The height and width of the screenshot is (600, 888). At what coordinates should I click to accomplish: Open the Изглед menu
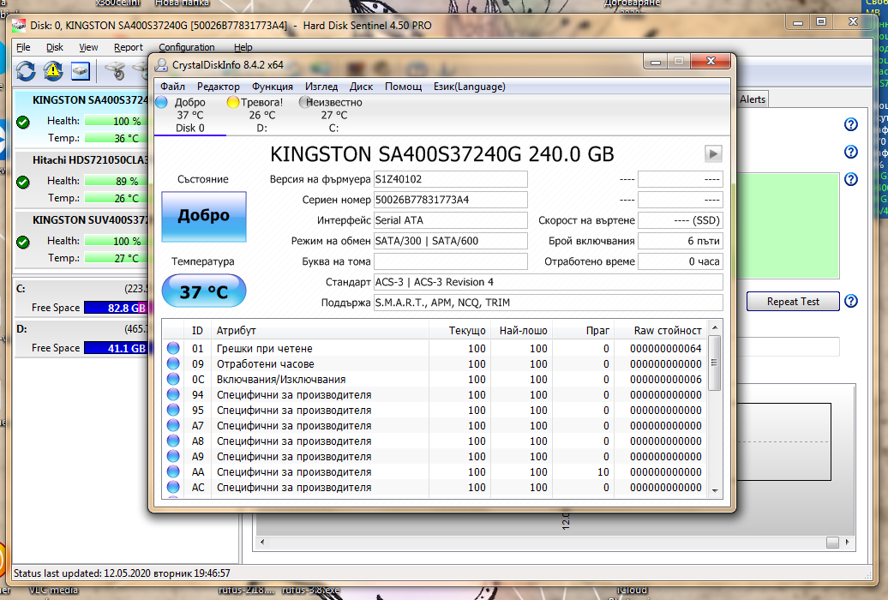321,86
